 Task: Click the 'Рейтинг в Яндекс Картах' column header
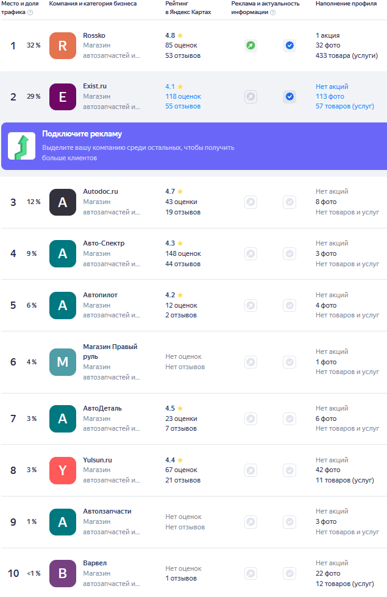pyautogui.click(x=188, y=8)
